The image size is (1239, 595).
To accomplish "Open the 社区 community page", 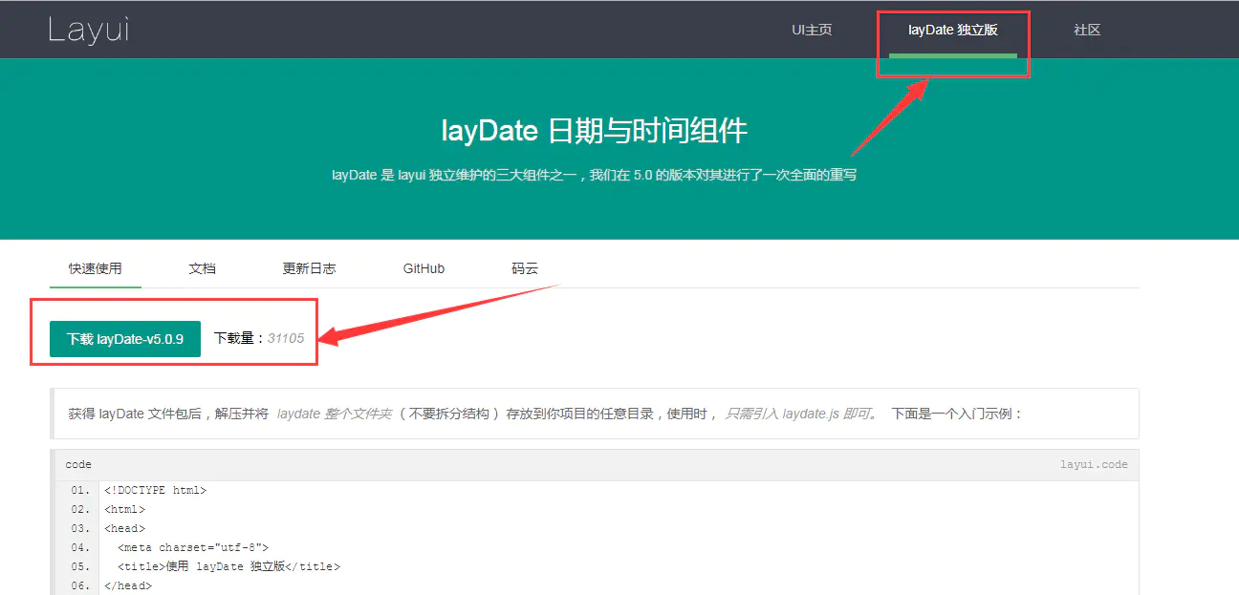I will tap(1086, 30).
